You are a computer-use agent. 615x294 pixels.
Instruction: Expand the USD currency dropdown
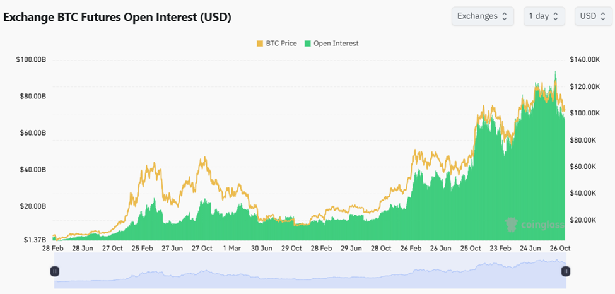(593, 16)
